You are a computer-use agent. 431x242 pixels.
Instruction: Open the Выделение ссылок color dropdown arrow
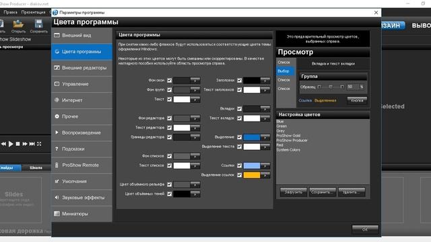[x=265, y=175]
